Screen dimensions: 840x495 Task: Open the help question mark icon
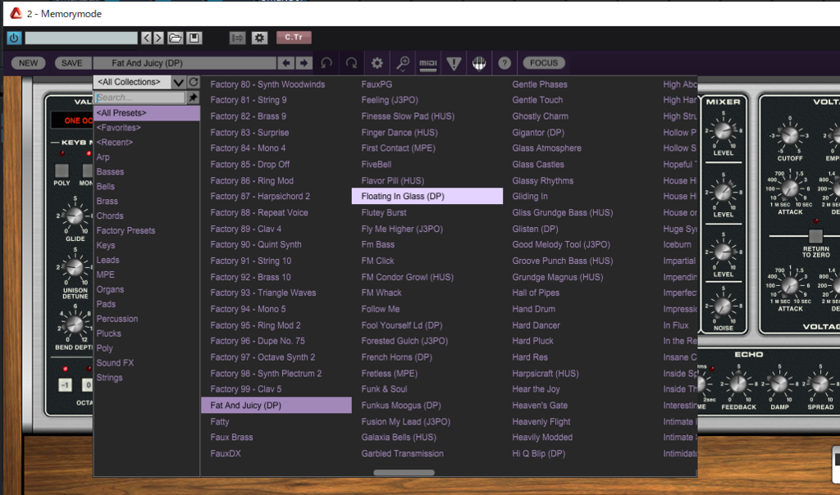click(x=504, y=63)
